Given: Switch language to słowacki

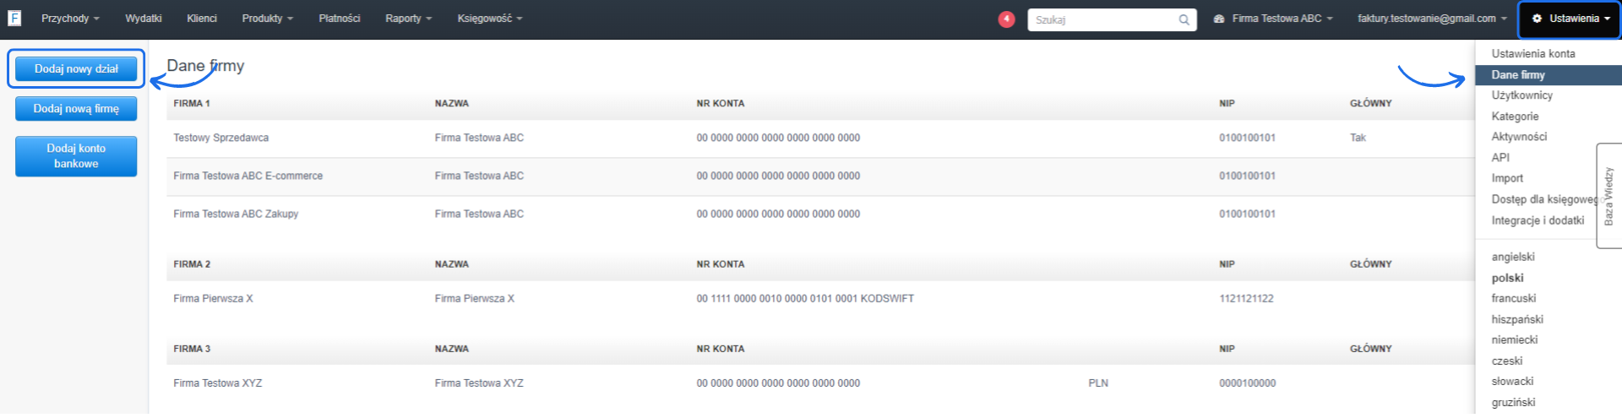Looking at the screenshot, I should [x=1512, y=382].
